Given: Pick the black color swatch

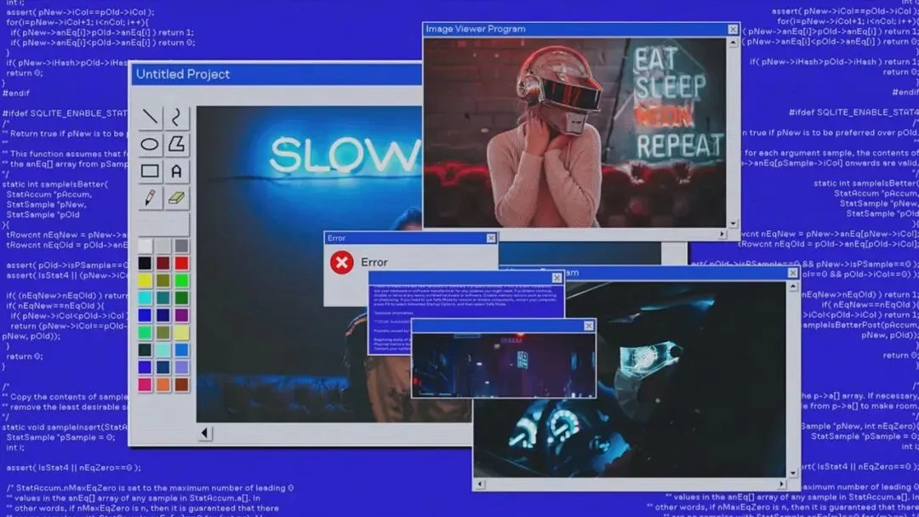Looking at the screenshot, I should coord(144,262).
